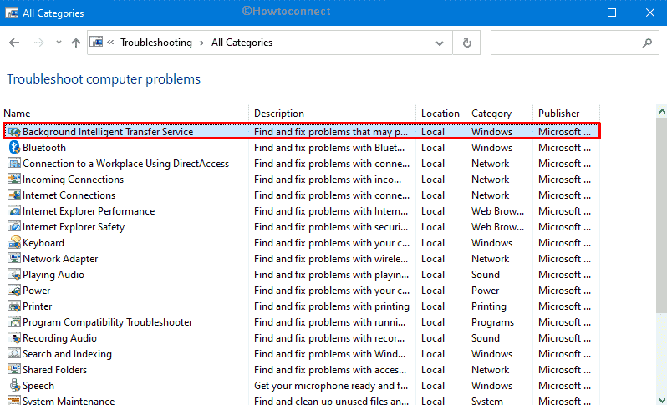Select the Incoming Connections row name

click(73, 180)
